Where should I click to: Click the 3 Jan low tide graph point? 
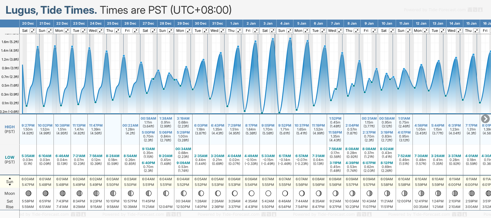click(262, 113)
